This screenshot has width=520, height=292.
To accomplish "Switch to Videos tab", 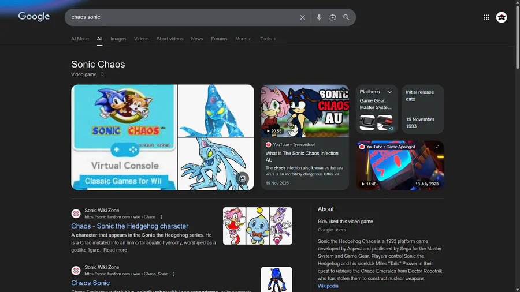I will 142,39.
